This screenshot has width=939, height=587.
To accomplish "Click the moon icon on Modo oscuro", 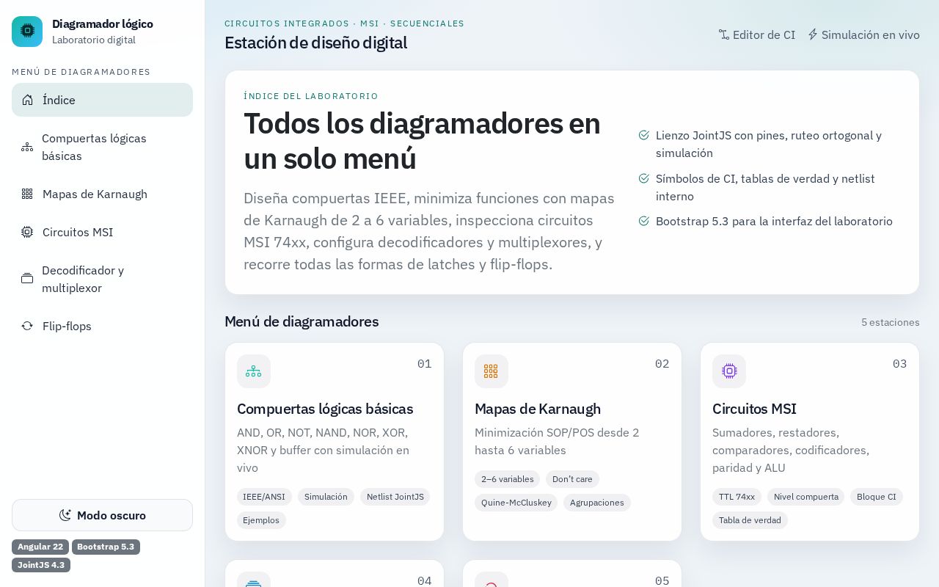I will point(65,515).
